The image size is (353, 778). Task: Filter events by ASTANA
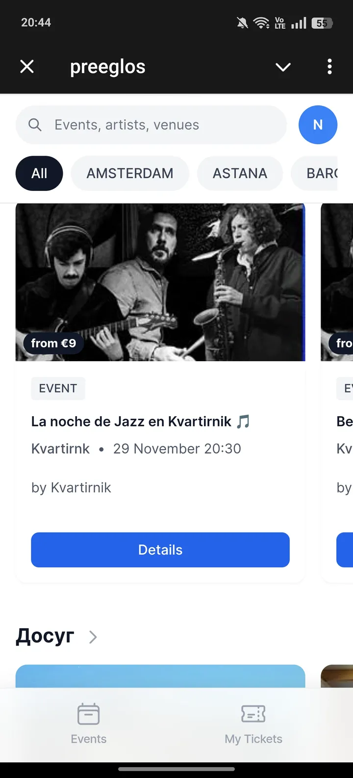[240, 173]
